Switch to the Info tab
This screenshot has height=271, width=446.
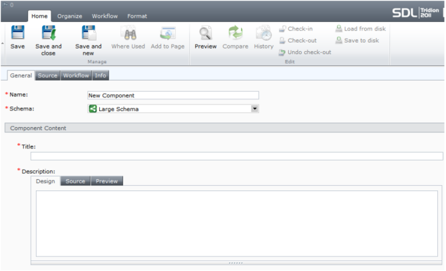(x=101, y=75)
